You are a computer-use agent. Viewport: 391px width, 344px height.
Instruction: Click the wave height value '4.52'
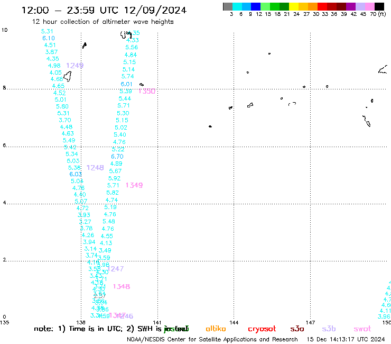pos(60,93)
